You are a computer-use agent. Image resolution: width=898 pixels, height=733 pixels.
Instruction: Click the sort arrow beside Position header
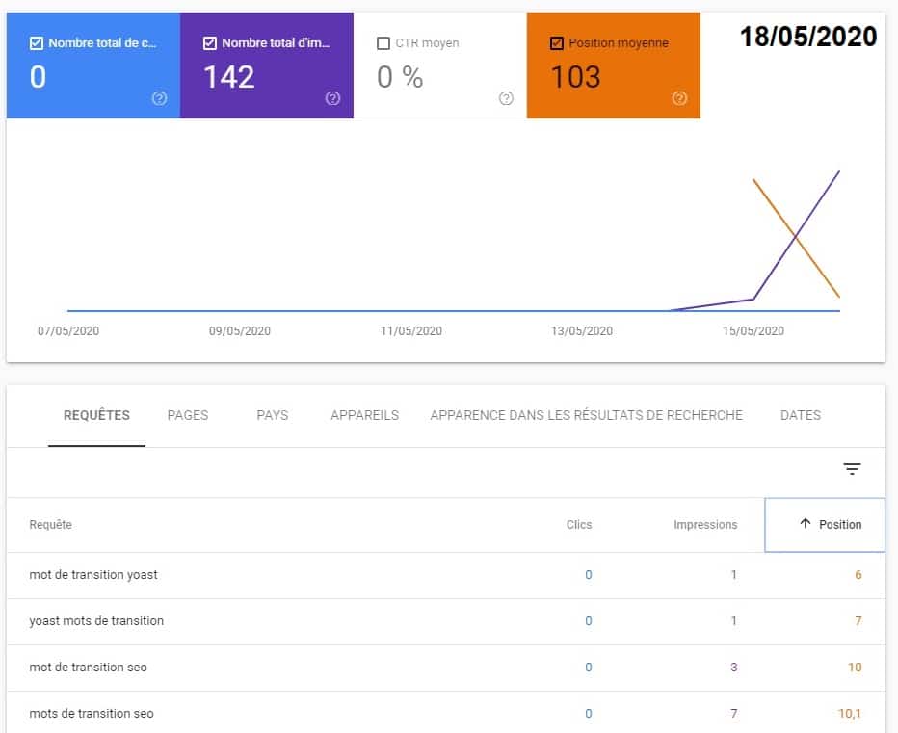[x=806, y=523]
